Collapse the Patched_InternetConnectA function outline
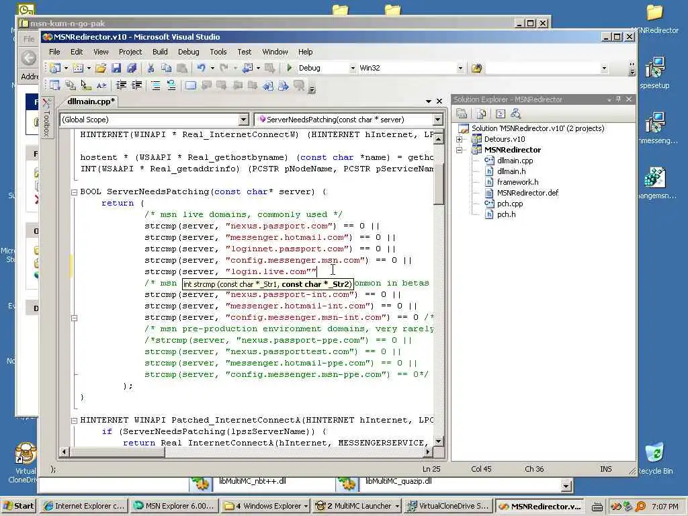This screenshot has width=688, height=516. pos(74,421)
